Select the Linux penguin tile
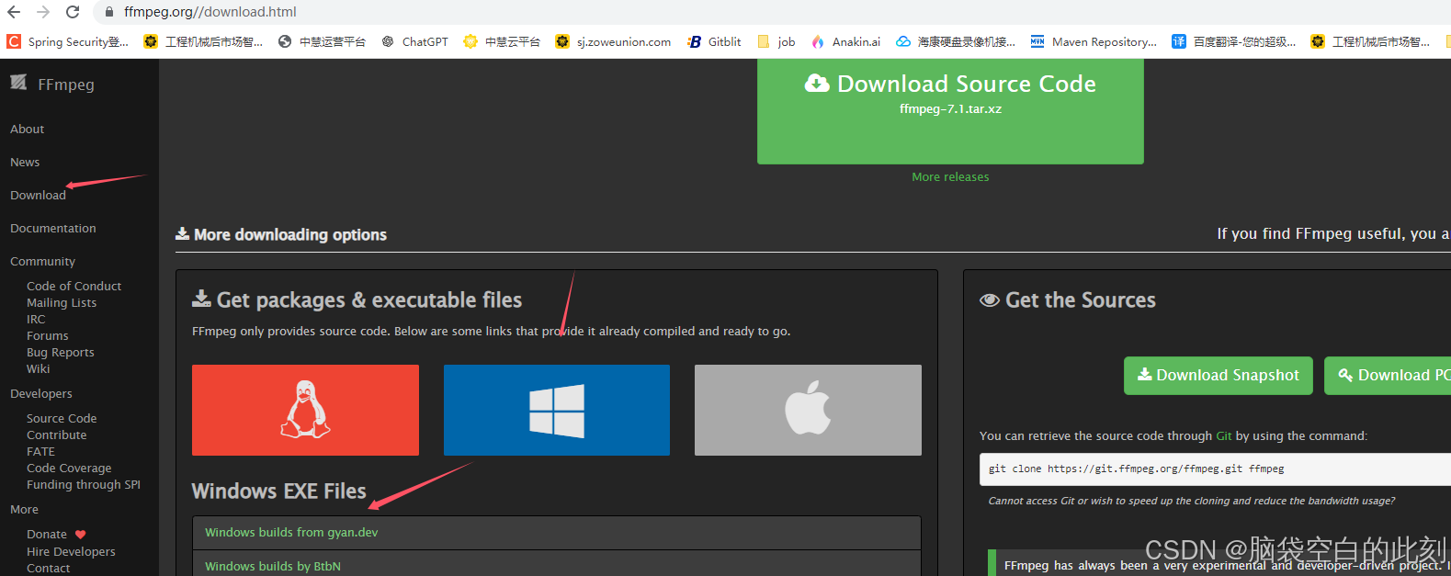The height and width of the screenshot is (576, 1451). pyautogui.click(x=305, y=410)
